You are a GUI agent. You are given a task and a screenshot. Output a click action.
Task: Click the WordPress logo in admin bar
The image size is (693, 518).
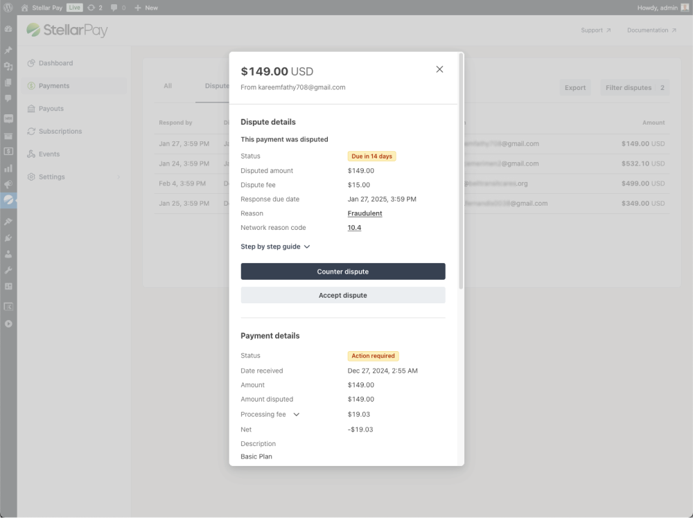point(8,8)
